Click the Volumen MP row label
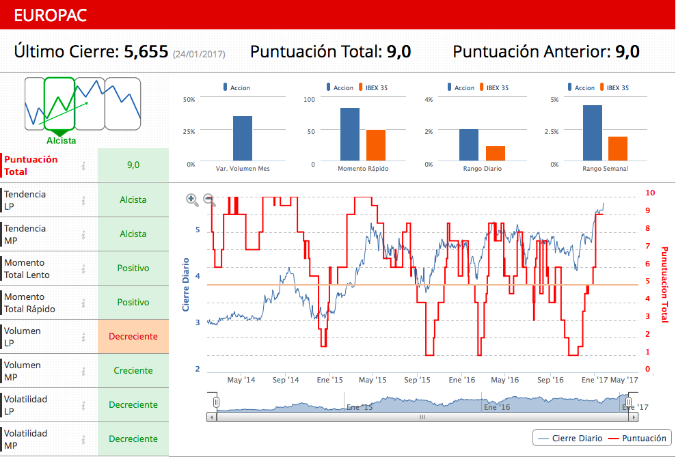 click(x=23, y=371)
